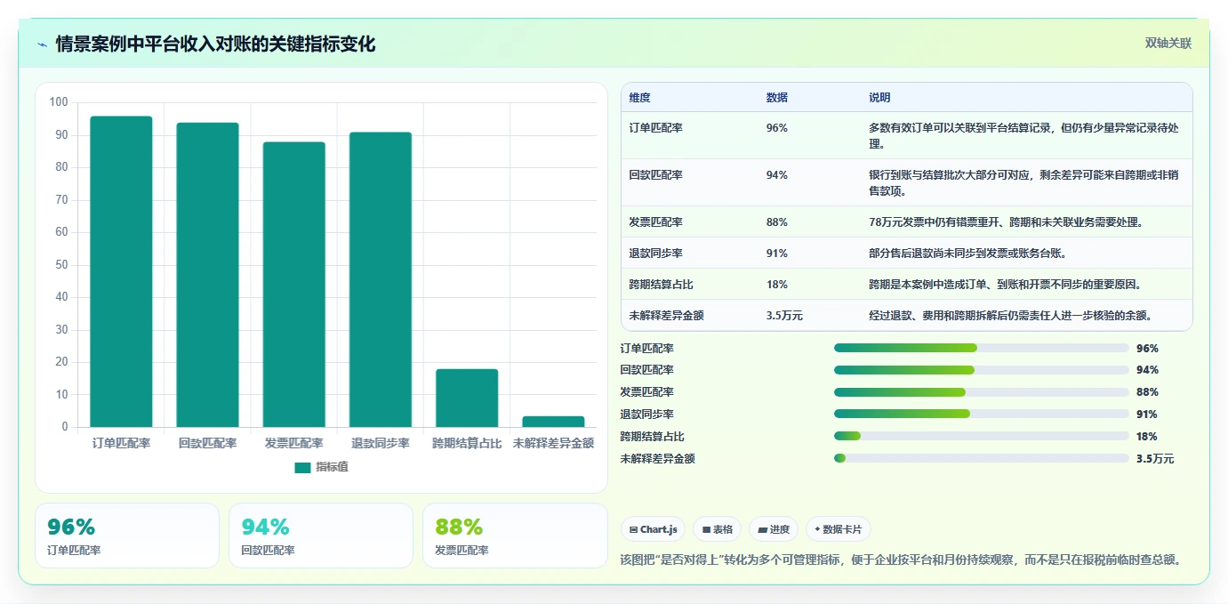The height and width of the screenshot is (604, 1228).
Task: Click the 订单匹配率 x-axis label
Action: click(x=121, y=443)
